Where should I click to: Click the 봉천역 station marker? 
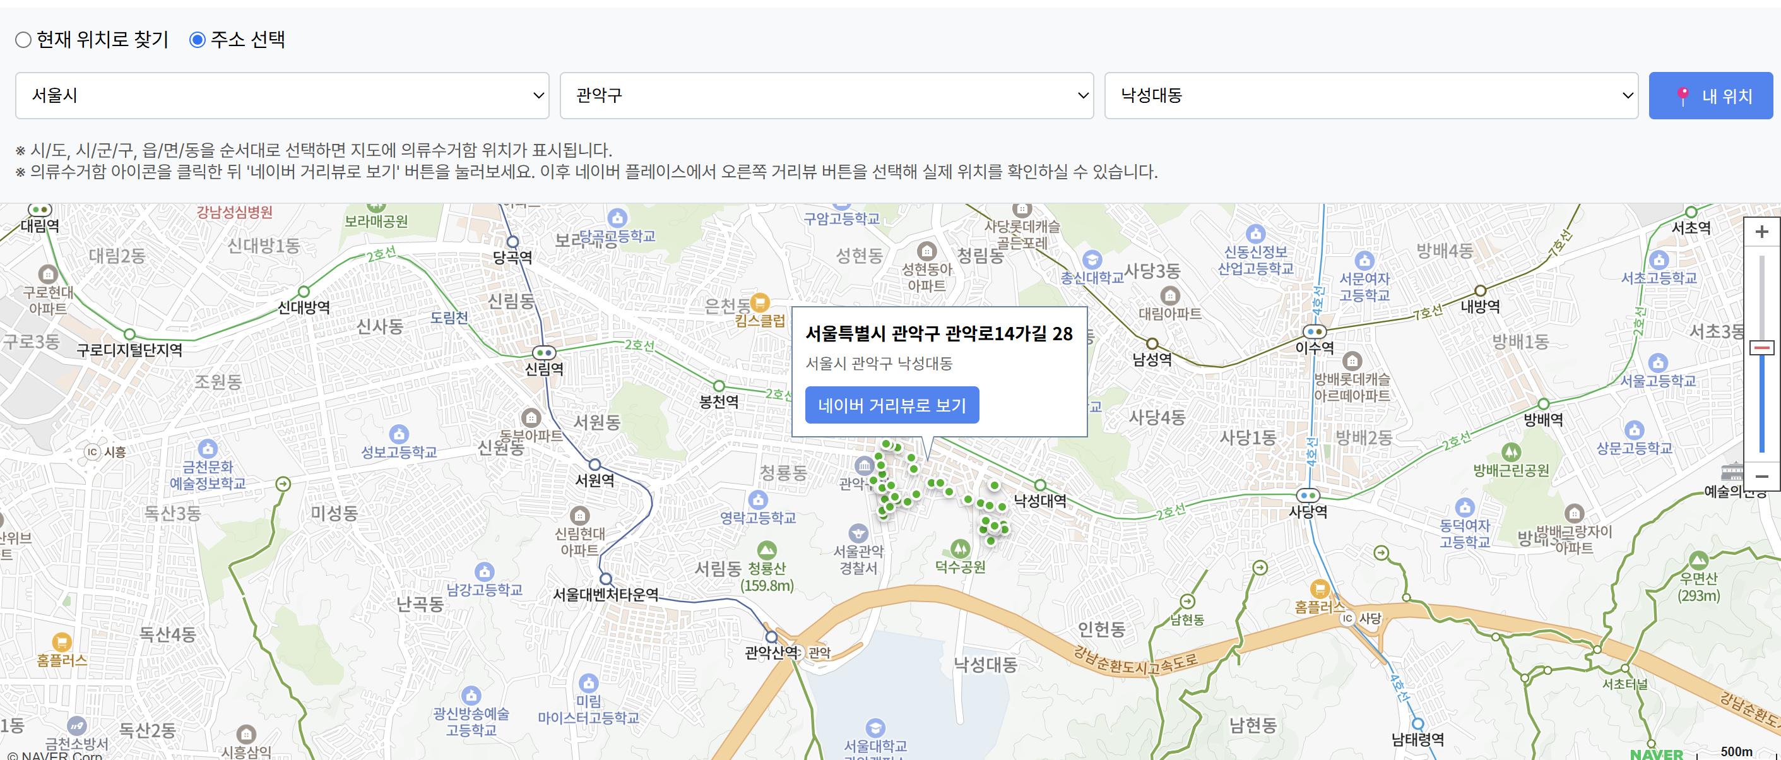pyautogui.click(x=719, y=386)
